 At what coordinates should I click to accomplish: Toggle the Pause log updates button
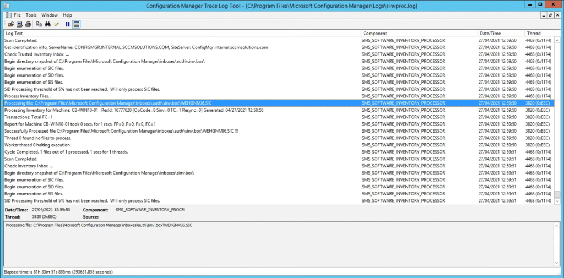click(x=68, y=24)
